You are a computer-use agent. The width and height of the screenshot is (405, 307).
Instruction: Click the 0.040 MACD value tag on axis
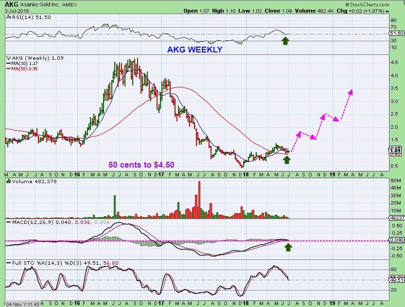(x=396, y=239)
